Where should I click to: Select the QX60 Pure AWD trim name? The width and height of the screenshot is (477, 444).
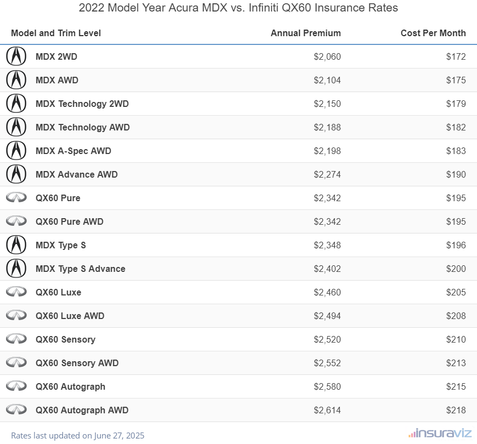(x=70, y=221)
